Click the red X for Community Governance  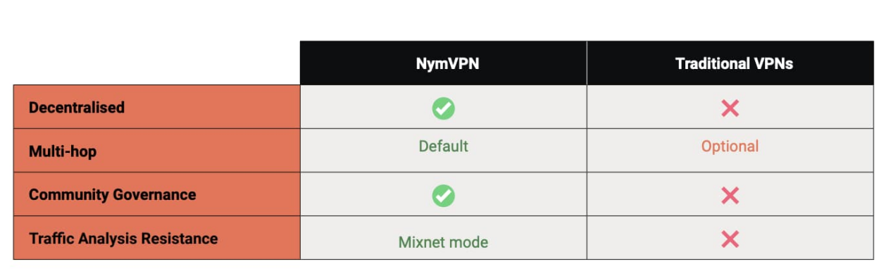coord(730,195)
